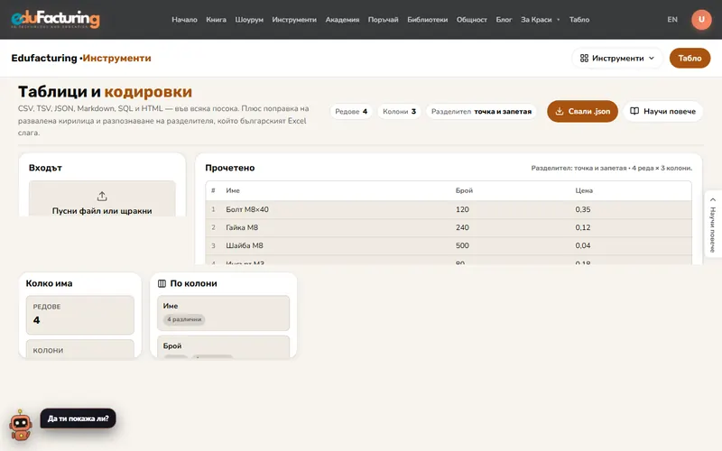Click the Edufacturing breadcrumb link
The width and height of the screenshot is (722, 451).
44,58
